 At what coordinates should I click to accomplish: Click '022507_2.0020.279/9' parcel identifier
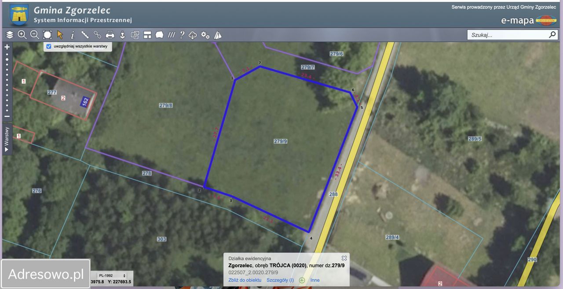coord(253,272)
